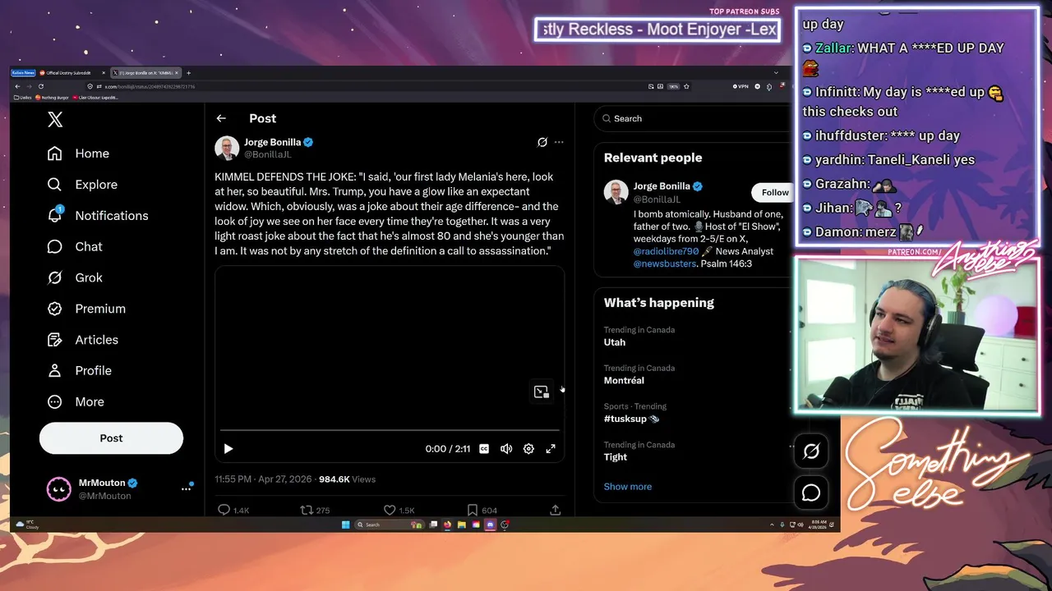Bookmark the post using the bookmark icon

click(x=473, y=510)
